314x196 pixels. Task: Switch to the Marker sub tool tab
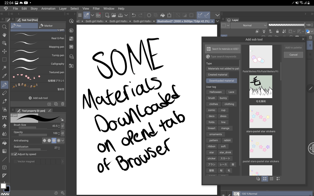tap(51, 26)
